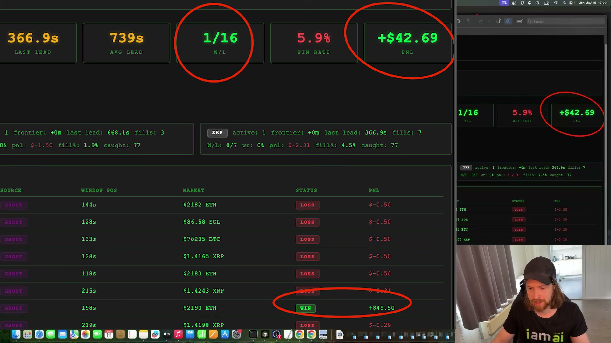
Task: Open Mail from the Dock
Action: click(x=62, y=334)
